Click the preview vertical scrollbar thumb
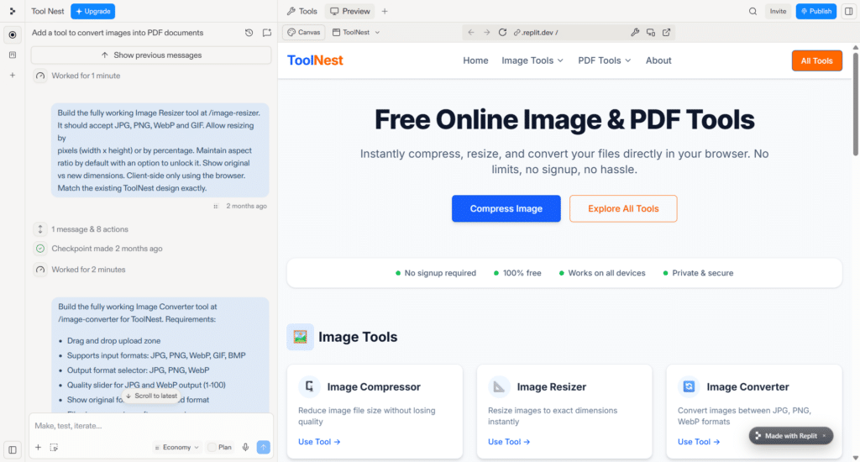The width and height of the screenshot is (860, 462). [x=856, y=102]
